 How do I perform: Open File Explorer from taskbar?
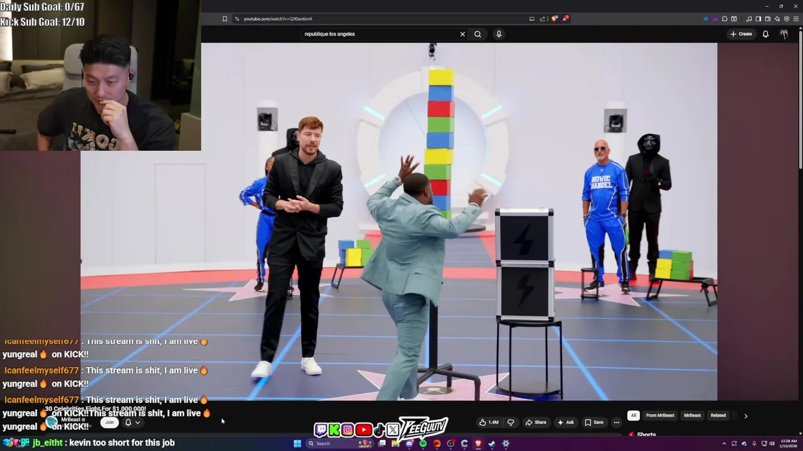pyautogui.click(x=395, y=443)
